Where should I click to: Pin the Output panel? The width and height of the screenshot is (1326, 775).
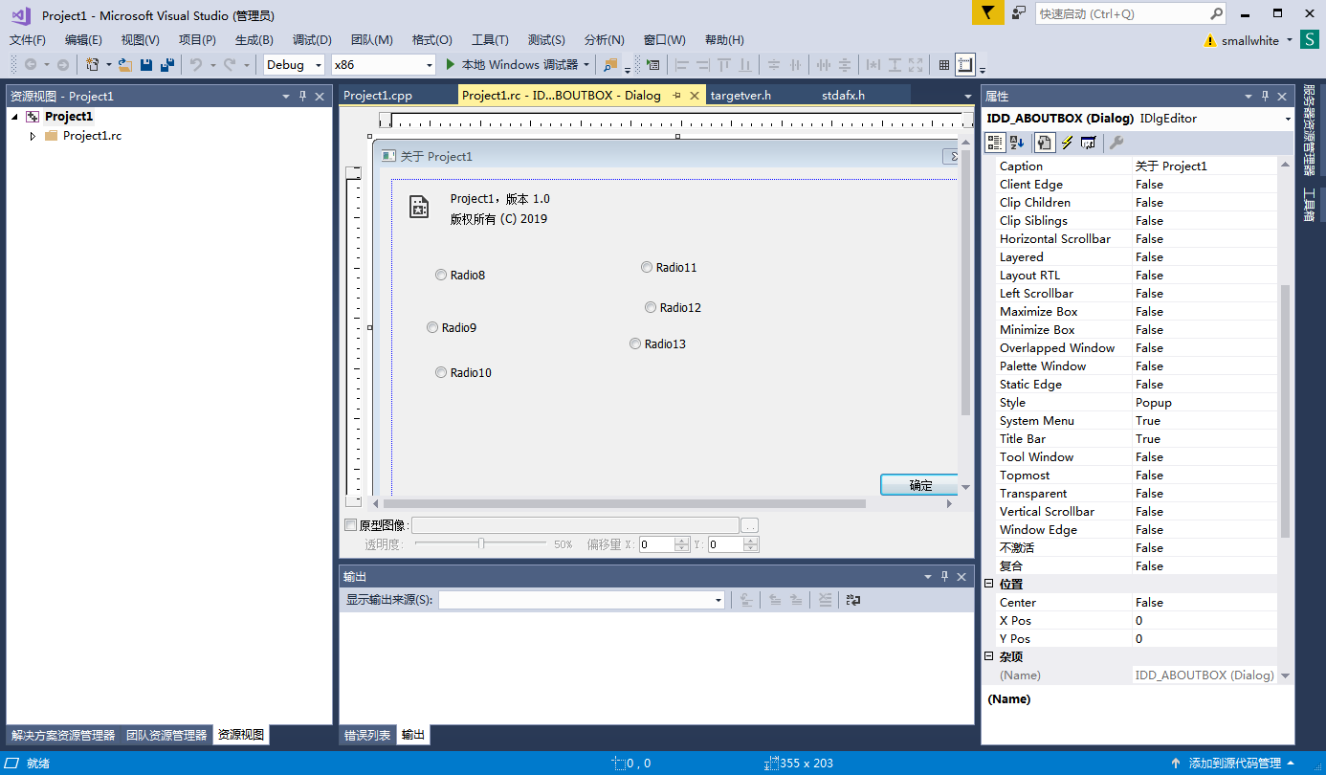[x=944, y=576]
